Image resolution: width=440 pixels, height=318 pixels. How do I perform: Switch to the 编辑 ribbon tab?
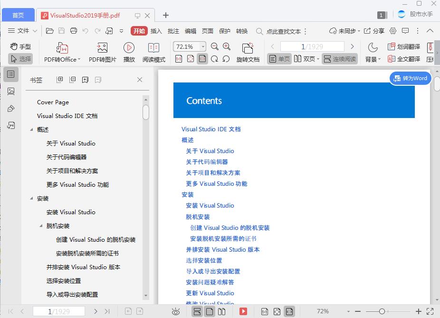pyautogui.click(x=190, y=31)
